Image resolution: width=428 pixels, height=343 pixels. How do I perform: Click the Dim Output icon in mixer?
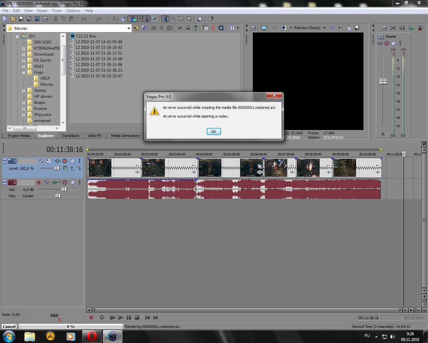click(x=402, y=28)
